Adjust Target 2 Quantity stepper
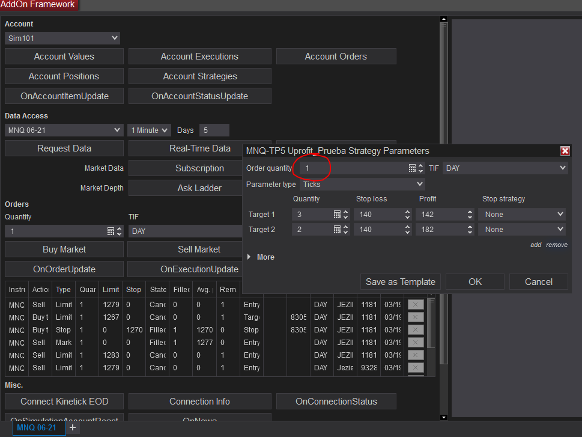Screen dimensions: 582x437 345,230
